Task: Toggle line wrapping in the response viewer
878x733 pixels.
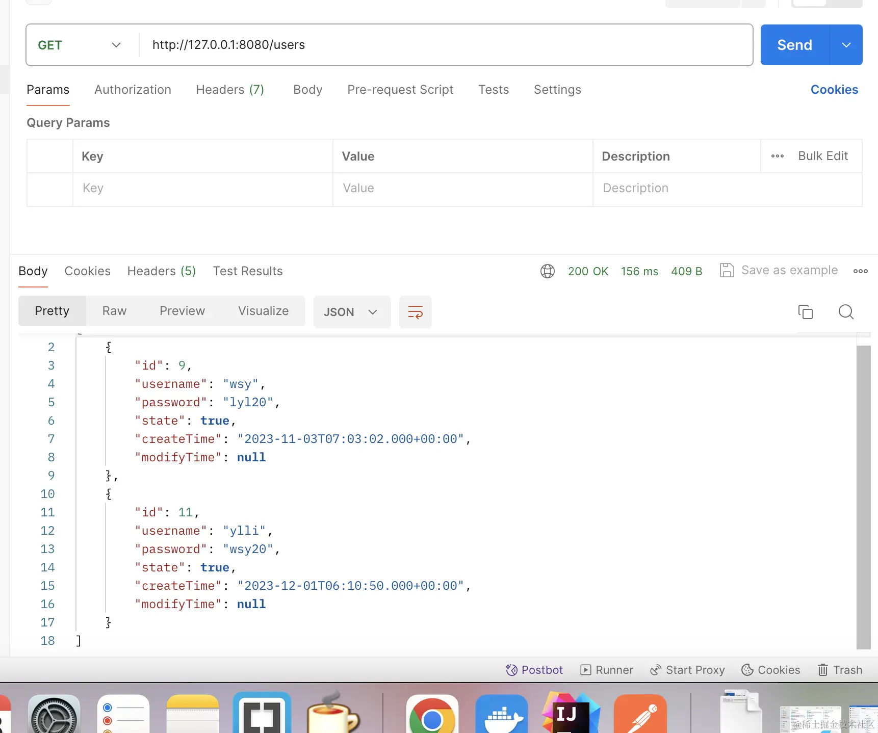Action: pyautogui.click(x=415, y=311)
